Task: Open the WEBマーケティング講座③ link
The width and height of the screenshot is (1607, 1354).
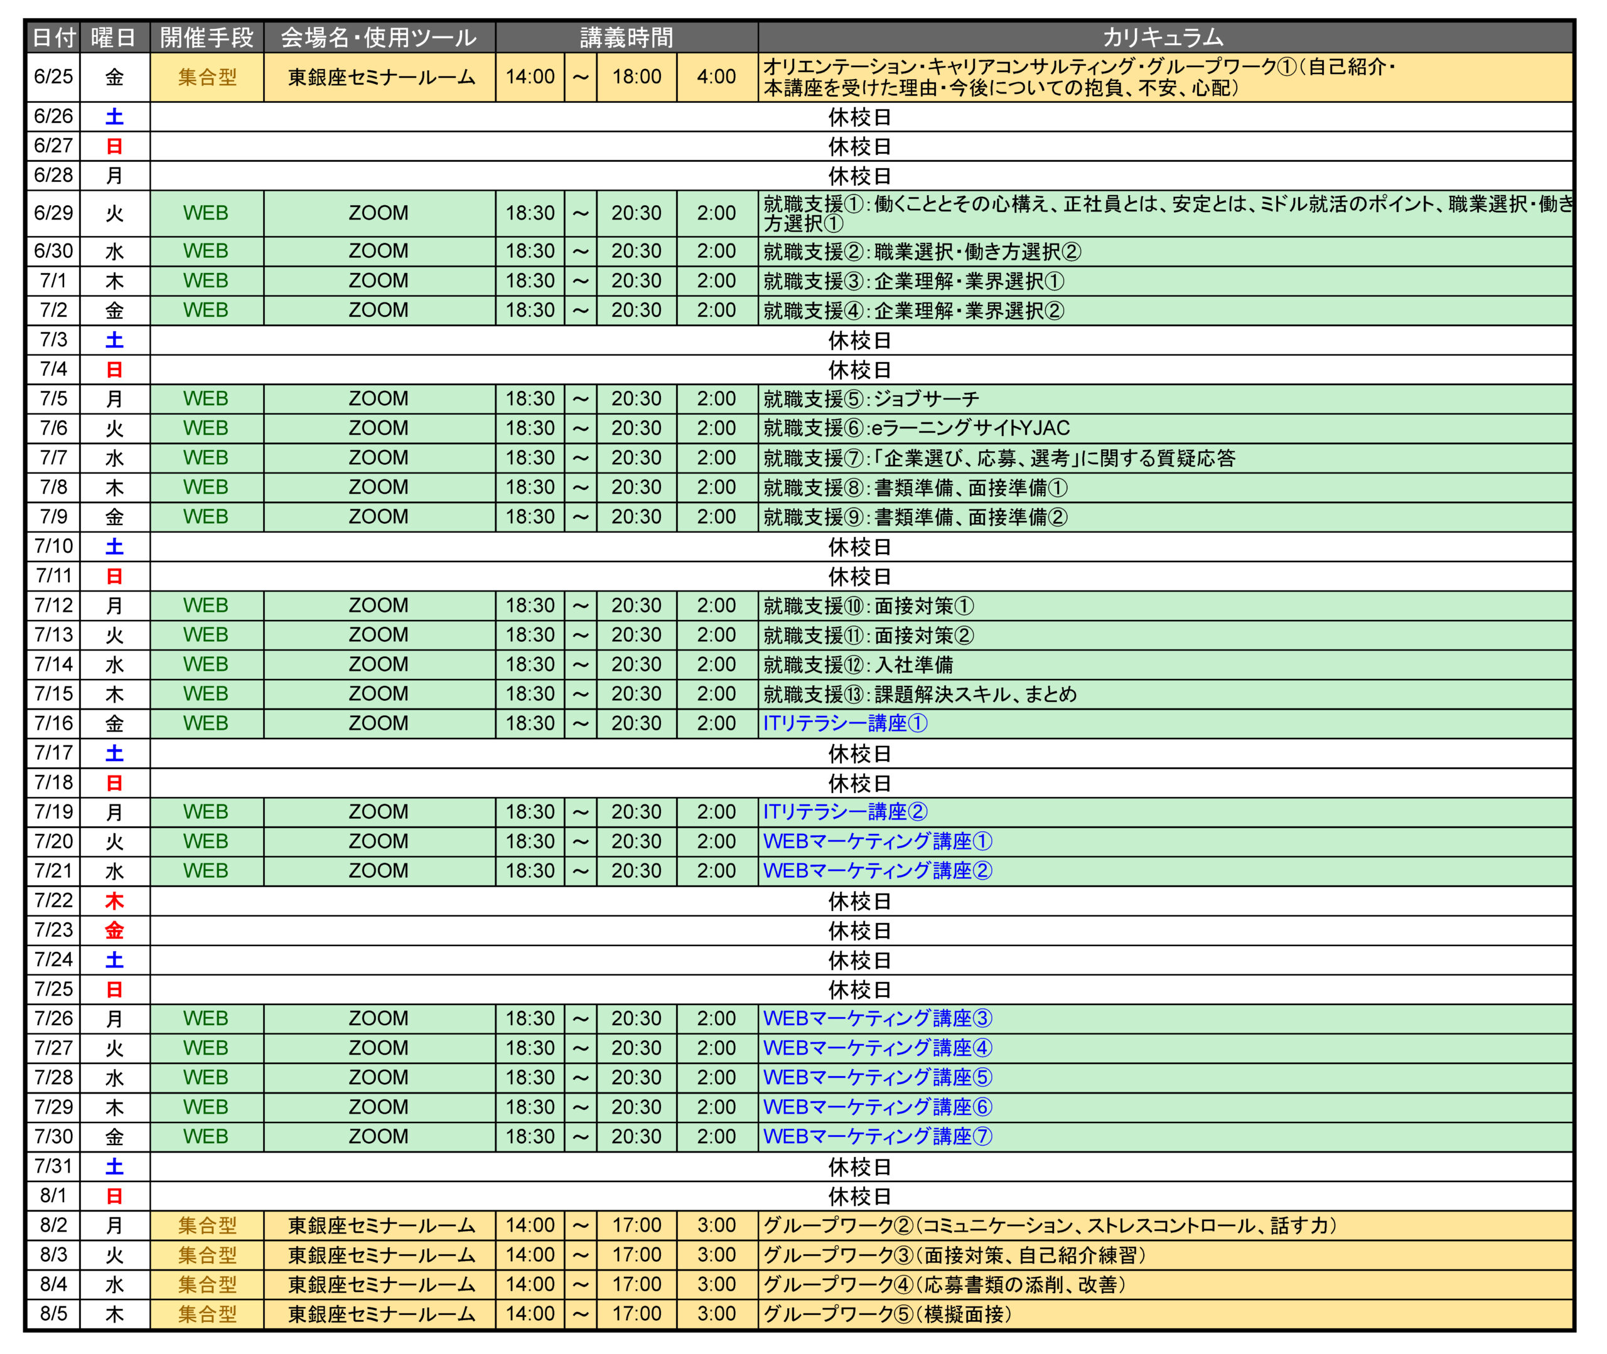Action: coord(878,1018)
